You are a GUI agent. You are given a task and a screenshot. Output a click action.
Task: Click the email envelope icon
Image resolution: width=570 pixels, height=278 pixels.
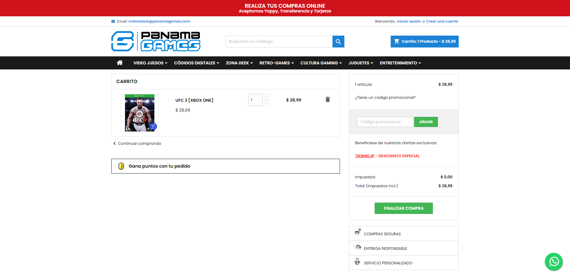coord(113,21)
